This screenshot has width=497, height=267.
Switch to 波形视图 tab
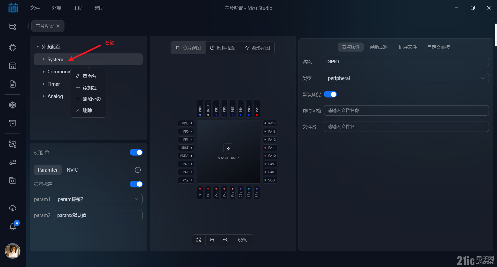pyautogui.click(x=257, y=48)
